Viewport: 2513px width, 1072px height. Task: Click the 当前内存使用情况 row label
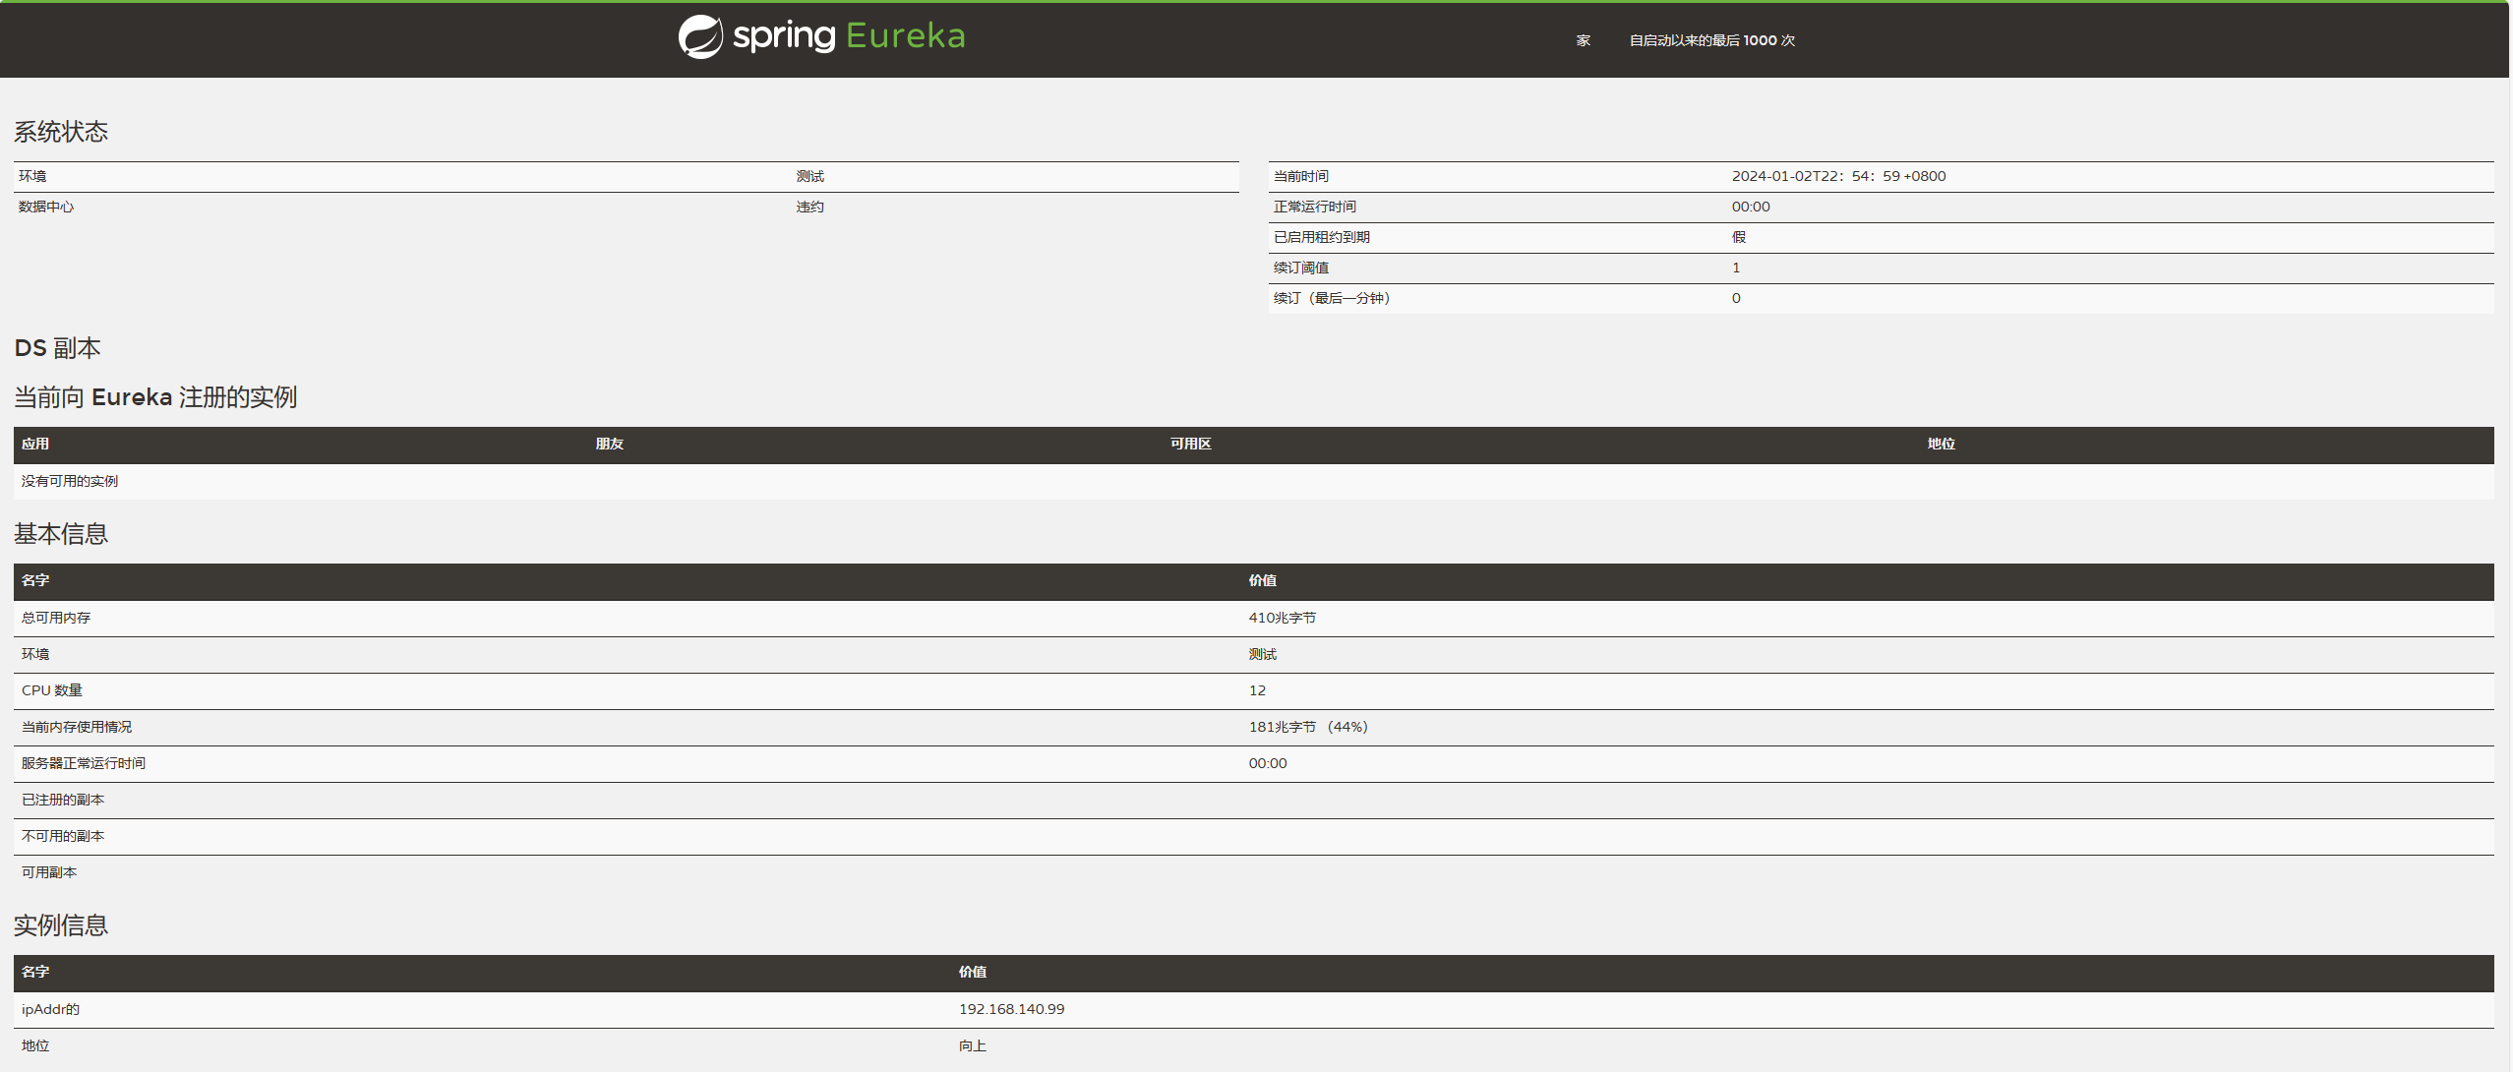coord(77,727)
